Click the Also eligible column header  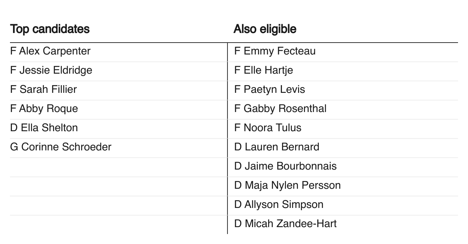click(265, 29)
